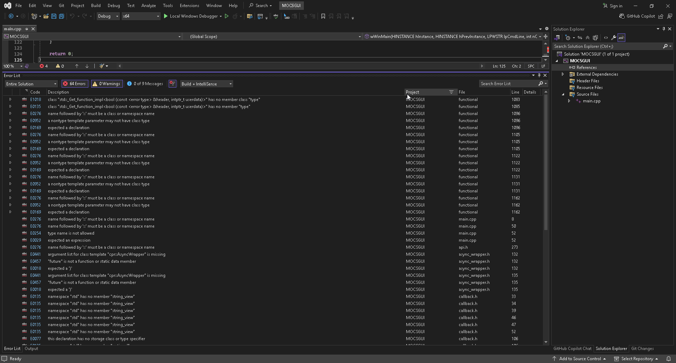The width and height of the screenshot is (676, 363).
Task: Click the Save All toolbar icon
Action: [x=61, y=16]
